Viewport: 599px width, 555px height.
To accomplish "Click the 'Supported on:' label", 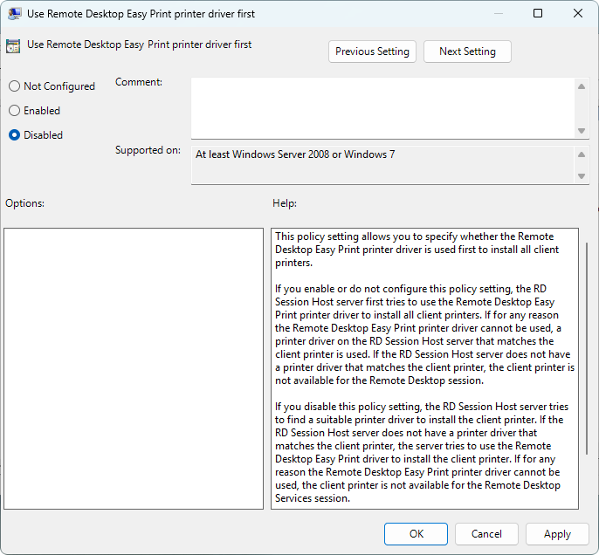I will click(x=148, y=150).
